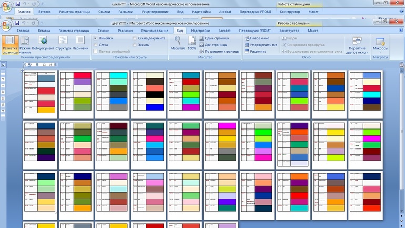The image size is (405, 228).
Task: Enable the Схема документа checkbox
Action: tap(135, 38)
